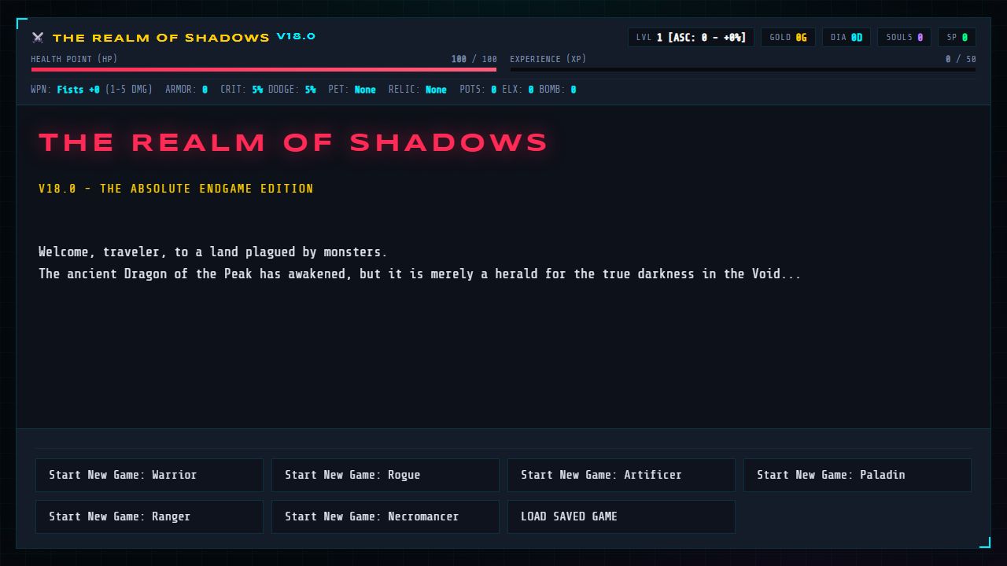This screenshot has width=1007, height=566.
Task: Click the 'ancient Dragon of the Peak' sentence
Action: point(420,274)
